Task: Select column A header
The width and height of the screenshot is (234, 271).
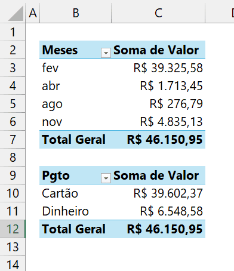Action: coord(33,13)
